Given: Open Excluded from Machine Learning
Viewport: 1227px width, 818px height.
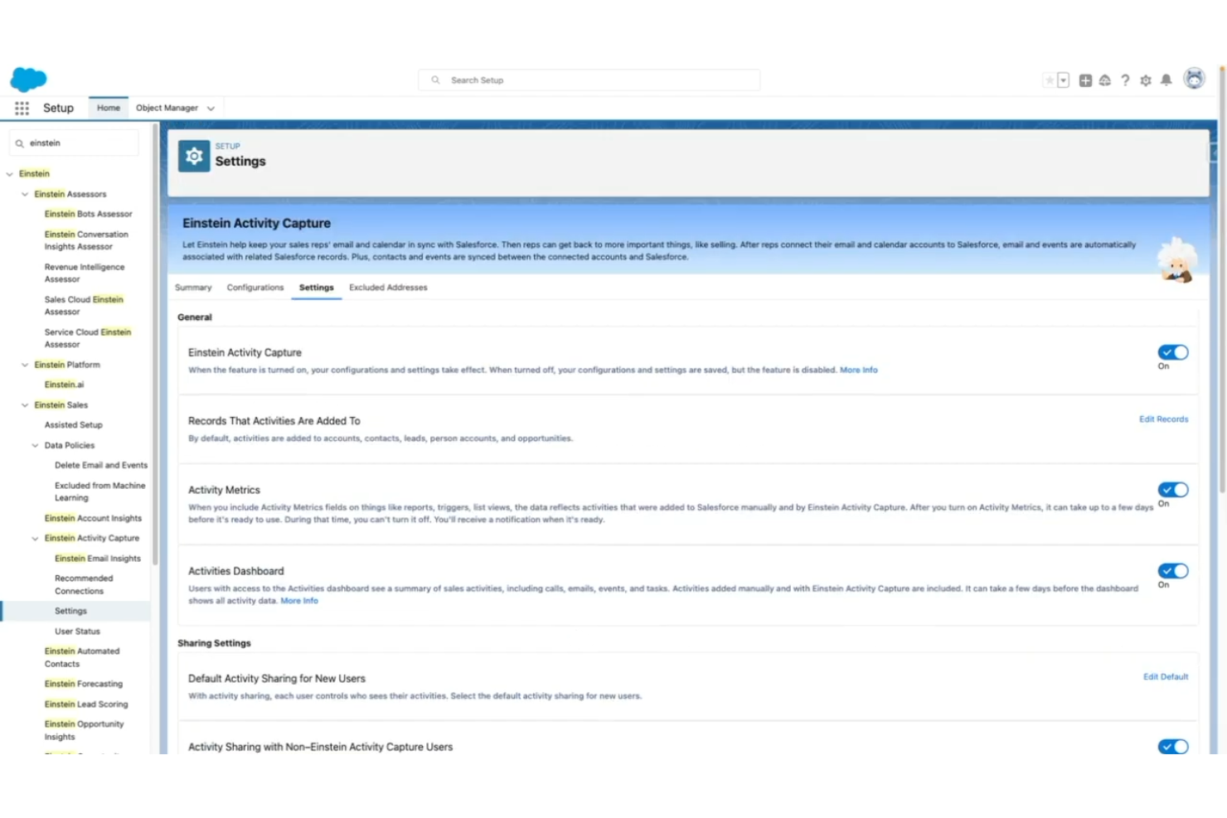Looking at the screenshot, I should tap(99, 491).
